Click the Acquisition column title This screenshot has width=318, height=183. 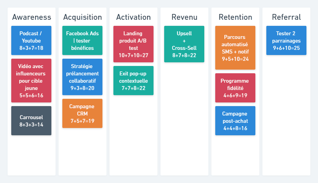pyautogui.click(x=83, y=17)
